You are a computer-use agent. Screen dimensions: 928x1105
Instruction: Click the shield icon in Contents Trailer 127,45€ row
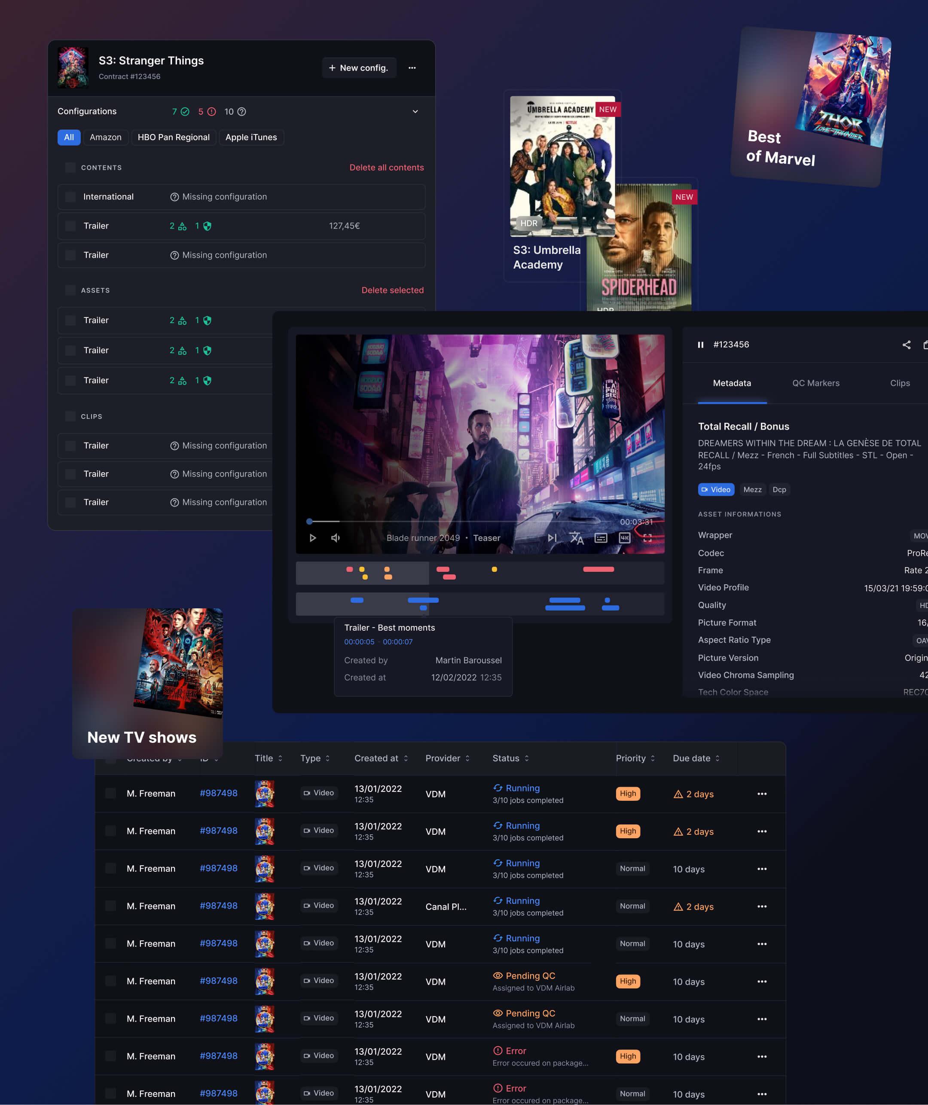tap(207, 226)
